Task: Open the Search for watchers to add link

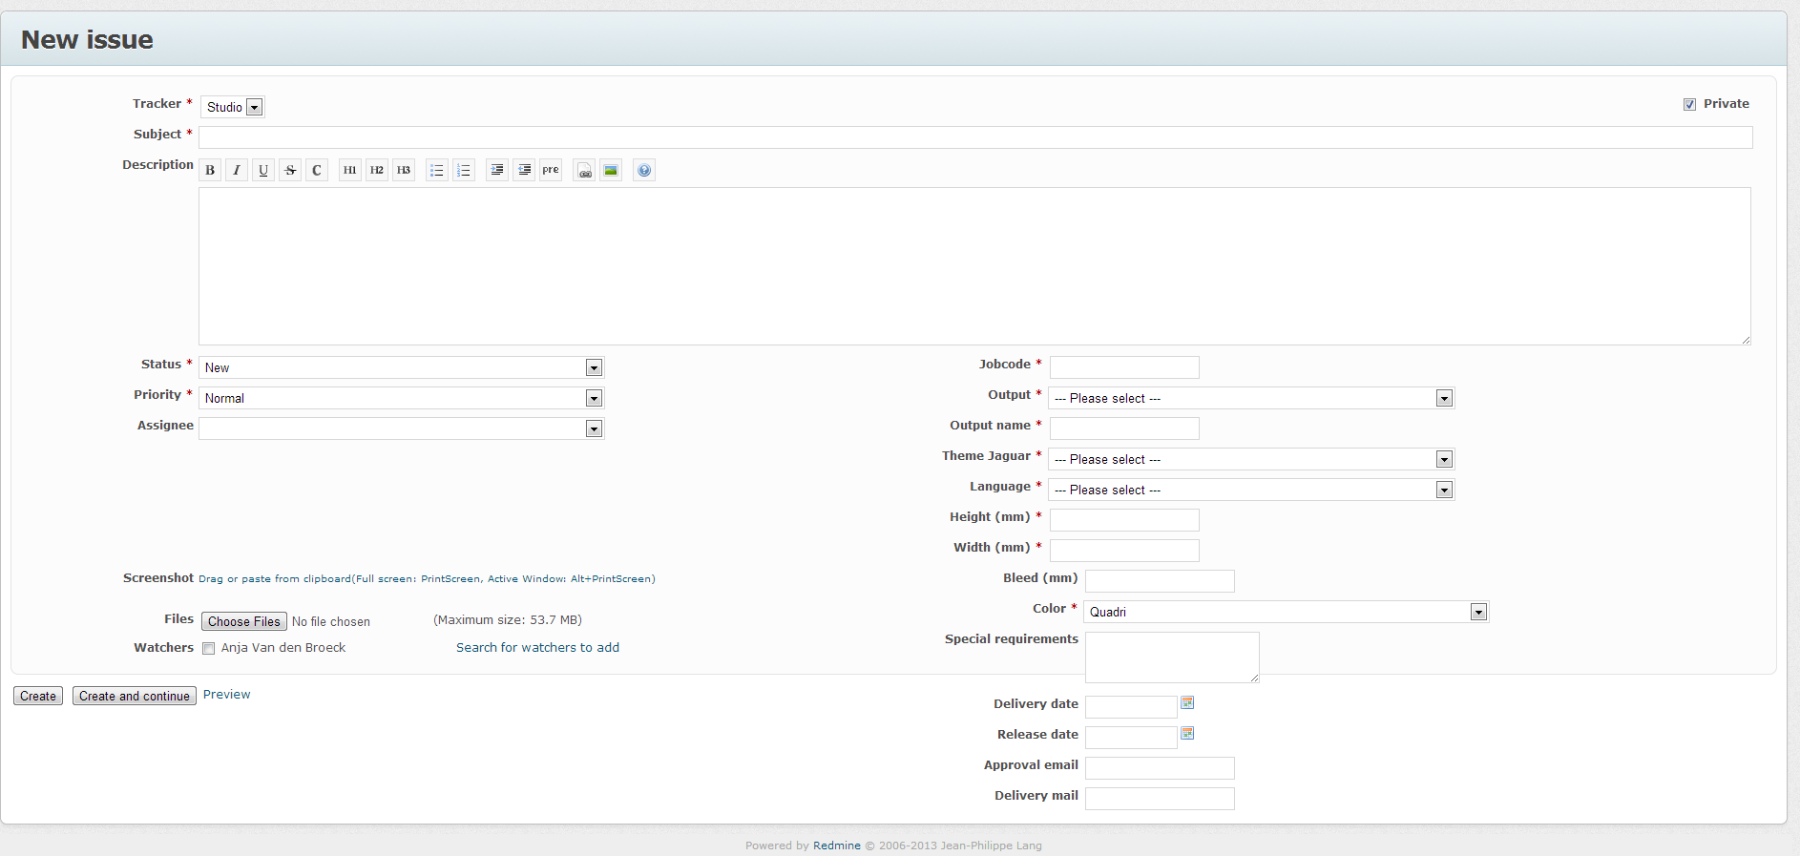Action: pos(537,647)
